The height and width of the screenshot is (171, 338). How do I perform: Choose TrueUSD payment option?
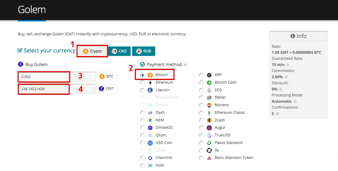(x=202, y=135)
